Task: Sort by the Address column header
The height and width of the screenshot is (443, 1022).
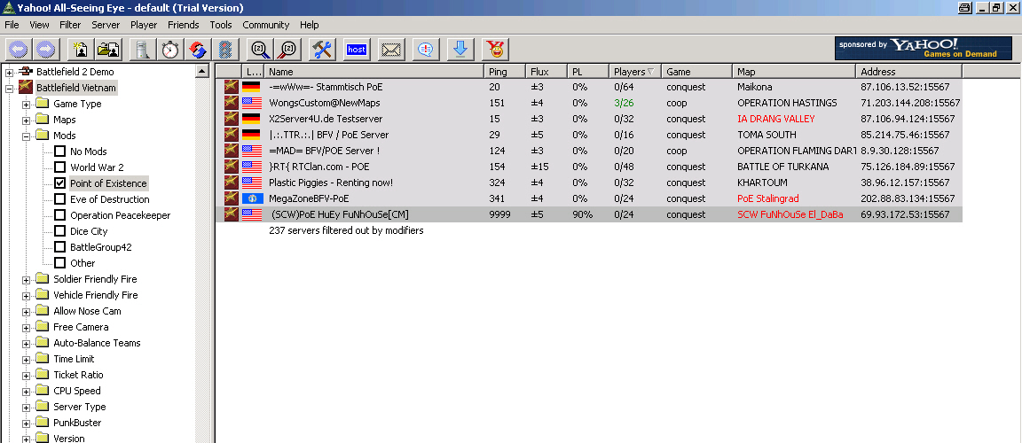Action: coord(908,72)
